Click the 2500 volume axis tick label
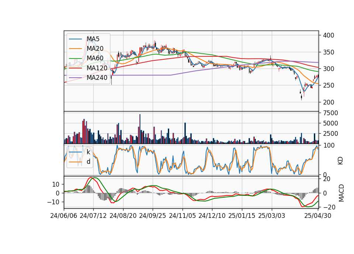This screenshot has width=354, height=254. [330, 134]
